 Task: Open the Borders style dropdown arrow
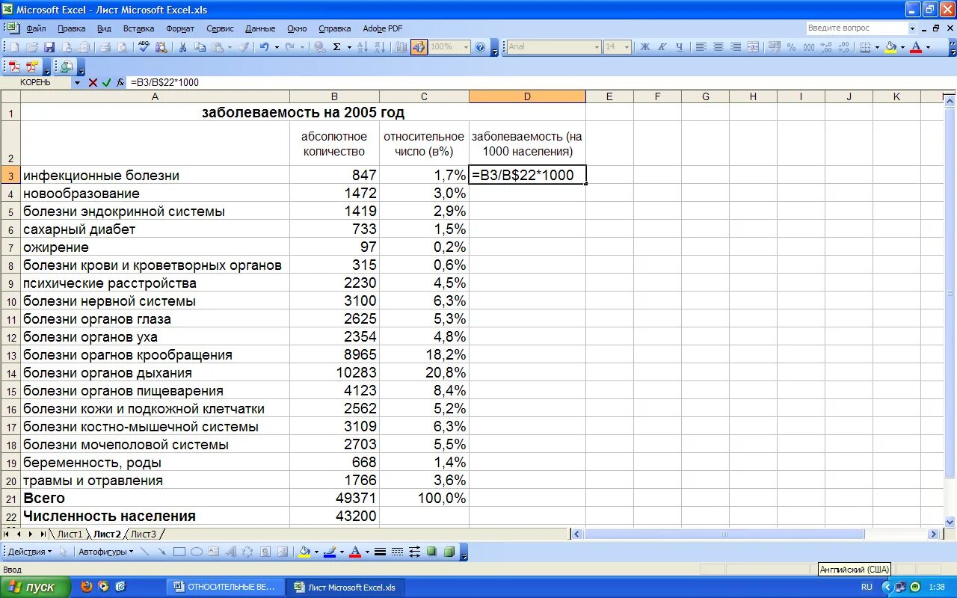point(877,47)
